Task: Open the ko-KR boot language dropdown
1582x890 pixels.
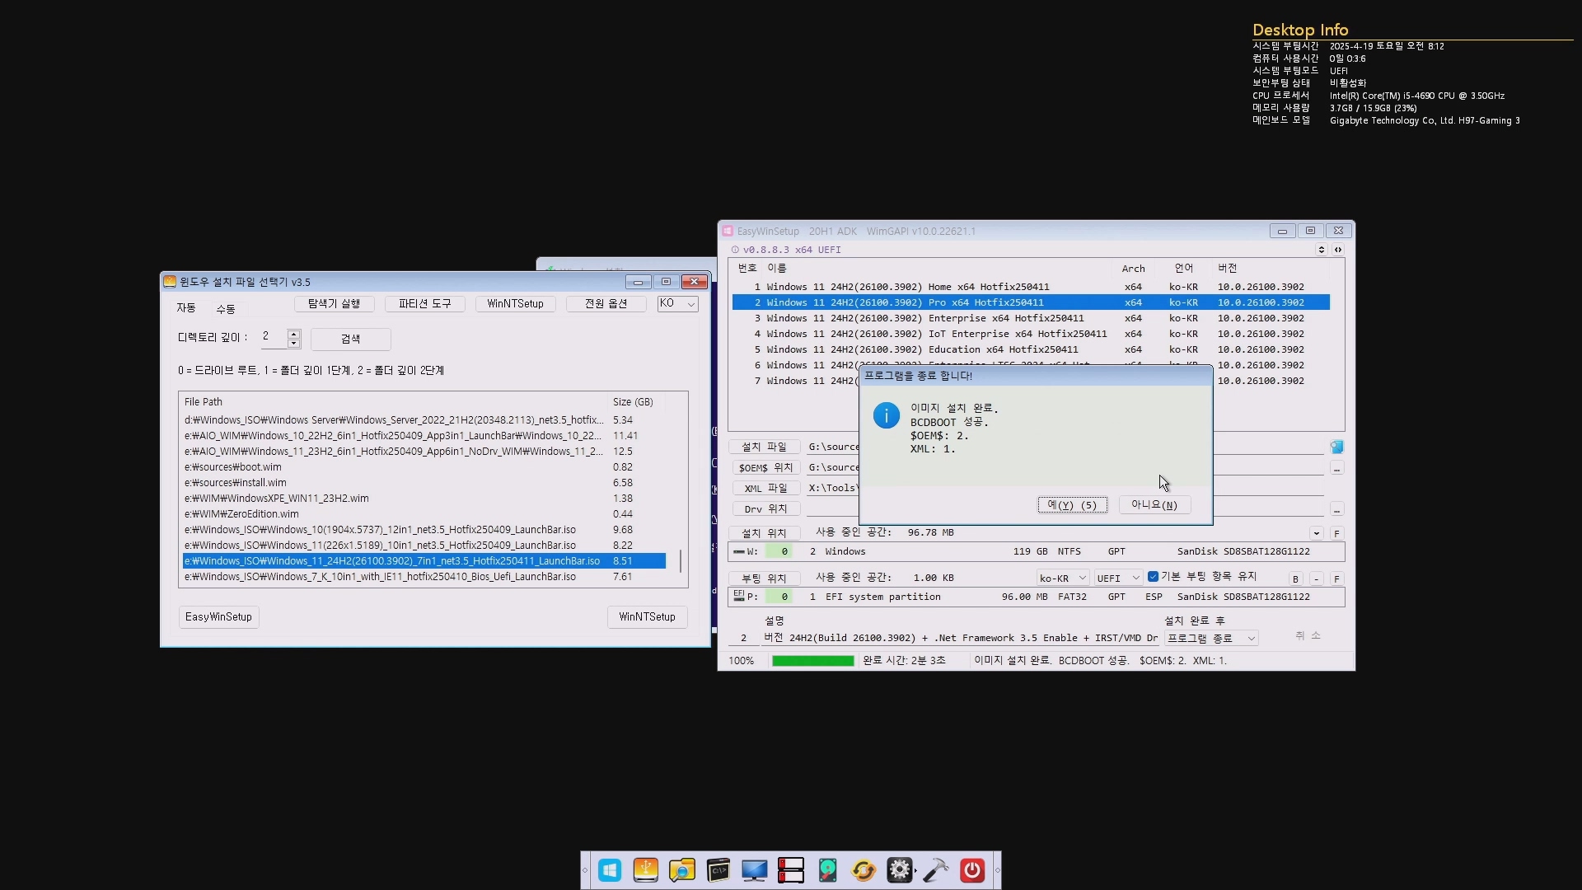Action: pos(1063,578)
